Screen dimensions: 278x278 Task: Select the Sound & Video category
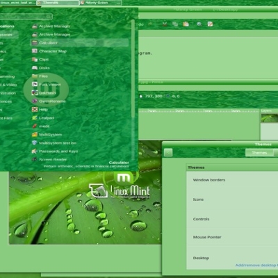coord(8,85)
